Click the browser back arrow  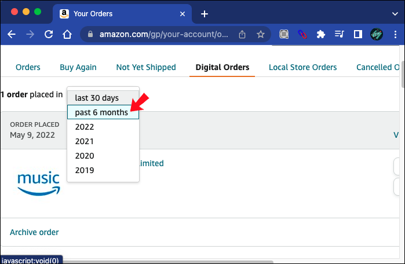pyautogui.click(x=12, y=34)
